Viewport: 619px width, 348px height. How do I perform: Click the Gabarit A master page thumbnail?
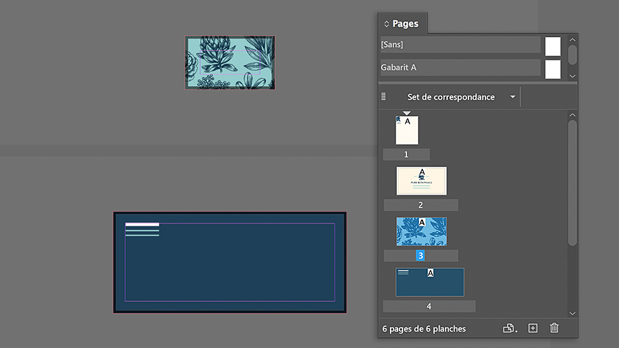[x=553, y=69]
